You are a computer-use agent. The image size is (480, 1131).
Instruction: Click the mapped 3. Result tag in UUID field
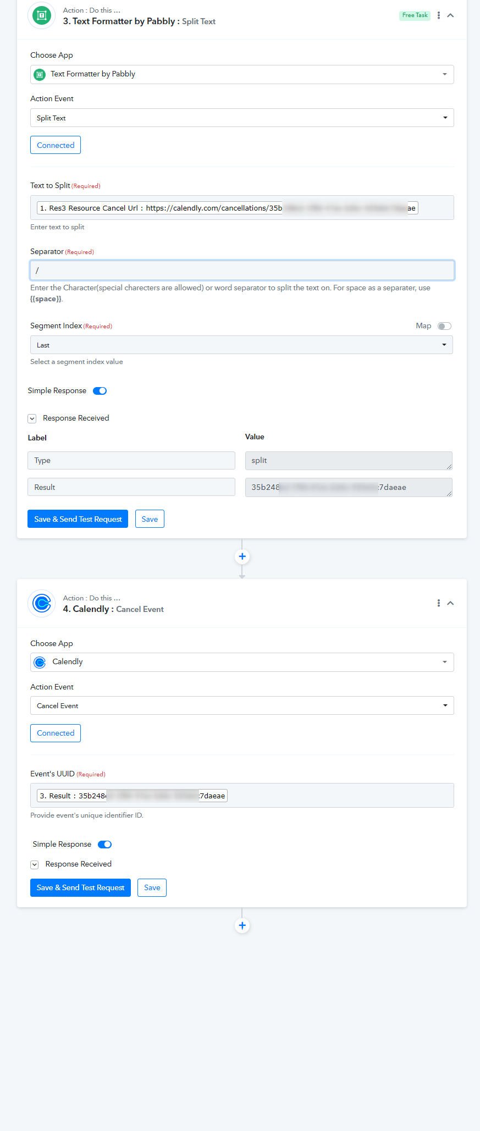click(x=132, y=796)
